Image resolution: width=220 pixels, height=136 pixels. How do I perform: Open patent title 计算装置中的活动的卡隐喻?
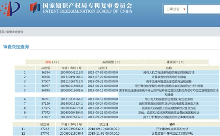coord(169,77)
